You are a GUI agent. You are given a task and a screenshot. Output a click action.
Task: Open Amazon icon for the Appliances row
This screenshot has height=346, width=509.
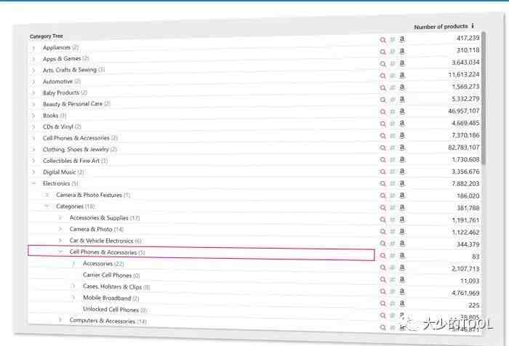pos(402,39)
